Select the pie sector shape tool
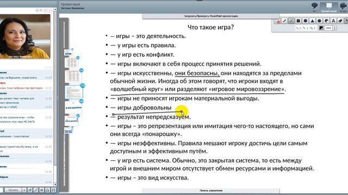The image size is (348, 195). [x=326, y=21]
